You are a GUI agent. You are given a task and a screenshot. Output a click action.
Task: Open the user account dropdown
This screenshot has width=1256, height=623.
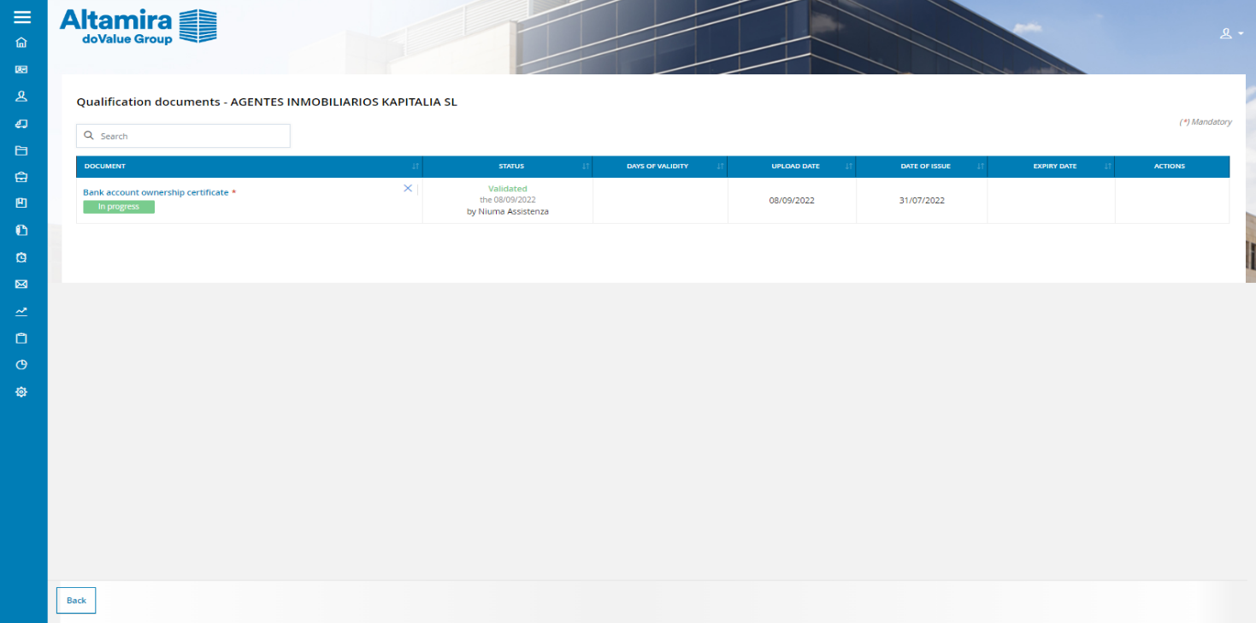[1231, 33]
